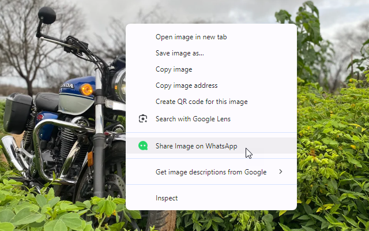
Task: Select Copy image address entry
Action: tap(186, 85)
